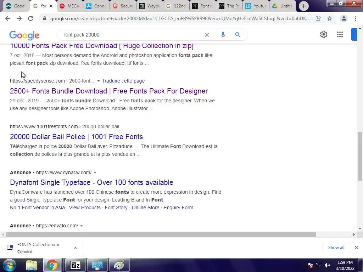The width and height of the screenshot is (363, 272).
Task: Close the current 'for' search tab
Action: pos(51,6)
